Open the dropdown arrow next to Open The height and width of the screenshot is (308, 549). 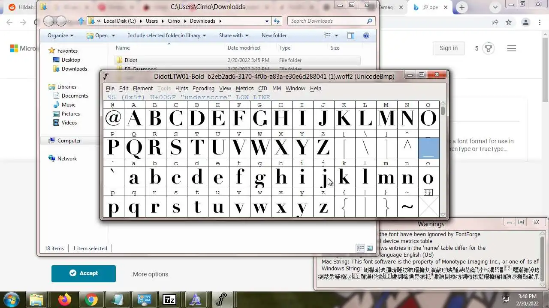pos(113,36)
